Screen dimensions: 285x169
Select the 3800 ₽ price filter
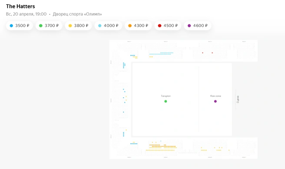pyautogui.click(x=78, y=26)
